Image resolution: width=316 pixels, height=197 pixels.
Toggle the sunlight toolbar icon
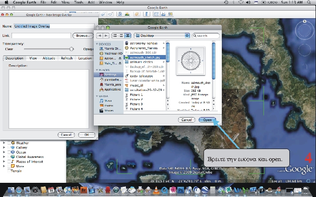[x=127, y=14]
